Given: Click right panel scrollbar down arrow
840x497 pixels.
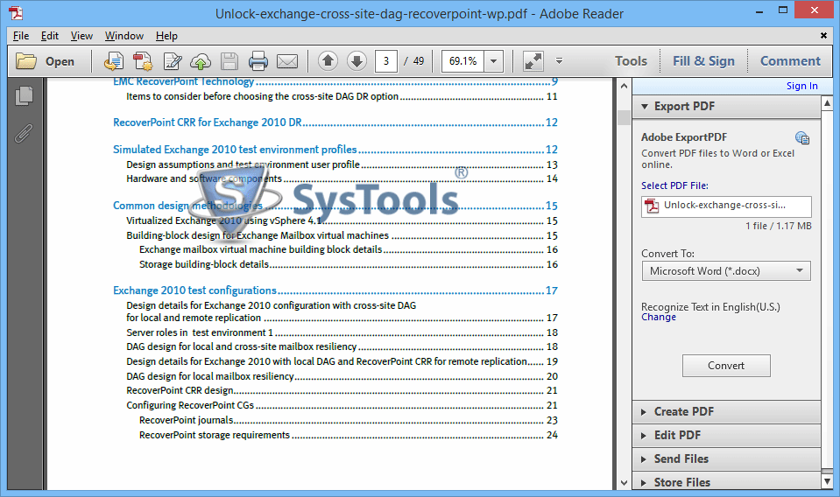Looking at the screenshot, I should point(827,481).
